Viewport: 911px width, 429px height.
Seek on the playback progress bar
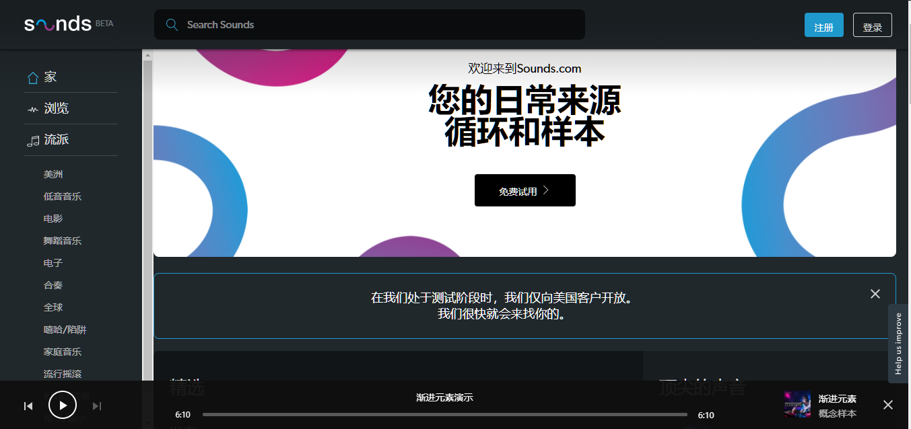pos(444,414)
